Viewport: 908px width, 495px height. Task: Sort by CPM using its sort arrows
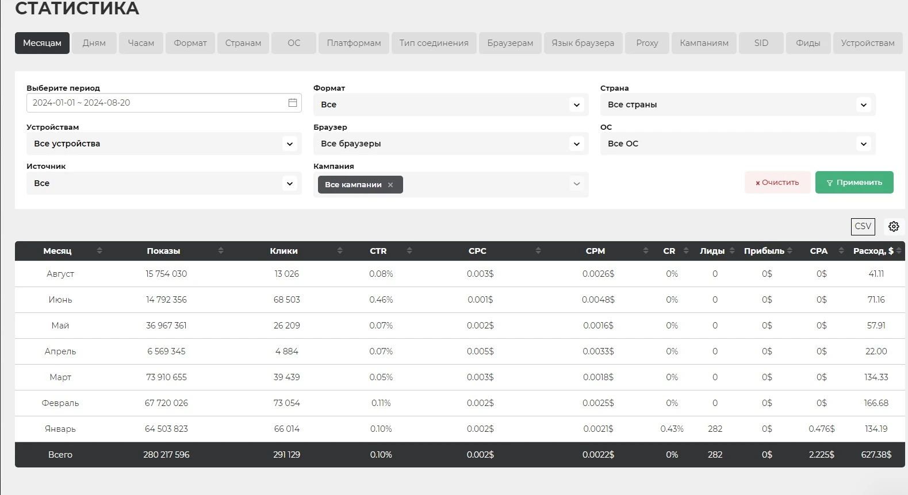tap(646, 251)
